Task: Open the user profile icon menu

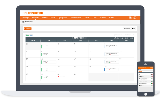Action: tap(135, 18)
